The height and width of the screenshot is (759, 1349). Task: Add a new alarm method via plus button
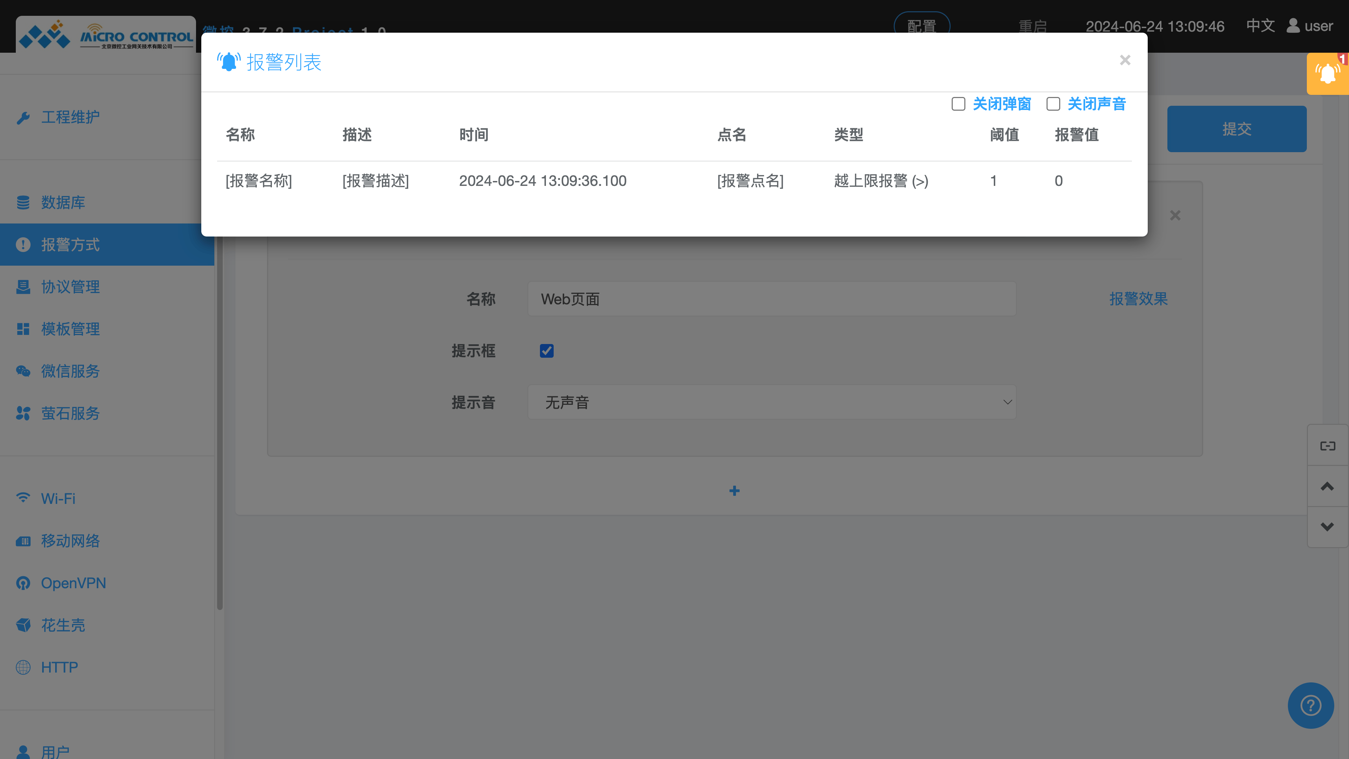(x=734, y=491)
